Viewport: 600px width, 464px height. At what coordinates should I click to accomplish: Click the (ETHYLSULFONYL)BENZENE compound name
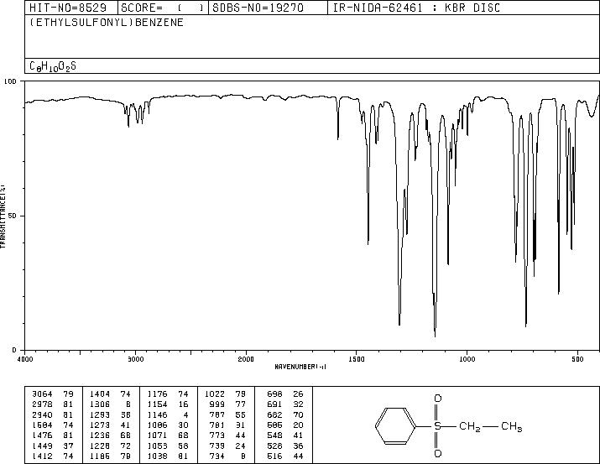coord(107,22)
